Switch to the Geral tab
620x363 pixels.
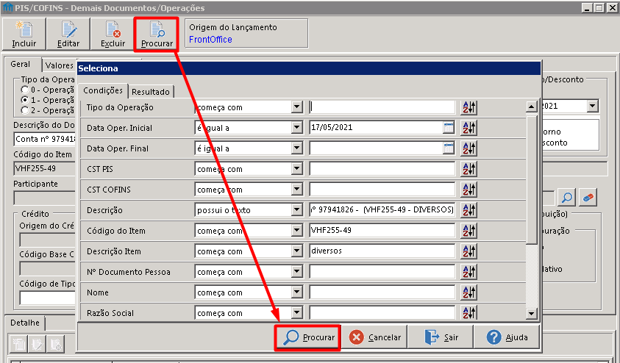(x=21, y=64)
